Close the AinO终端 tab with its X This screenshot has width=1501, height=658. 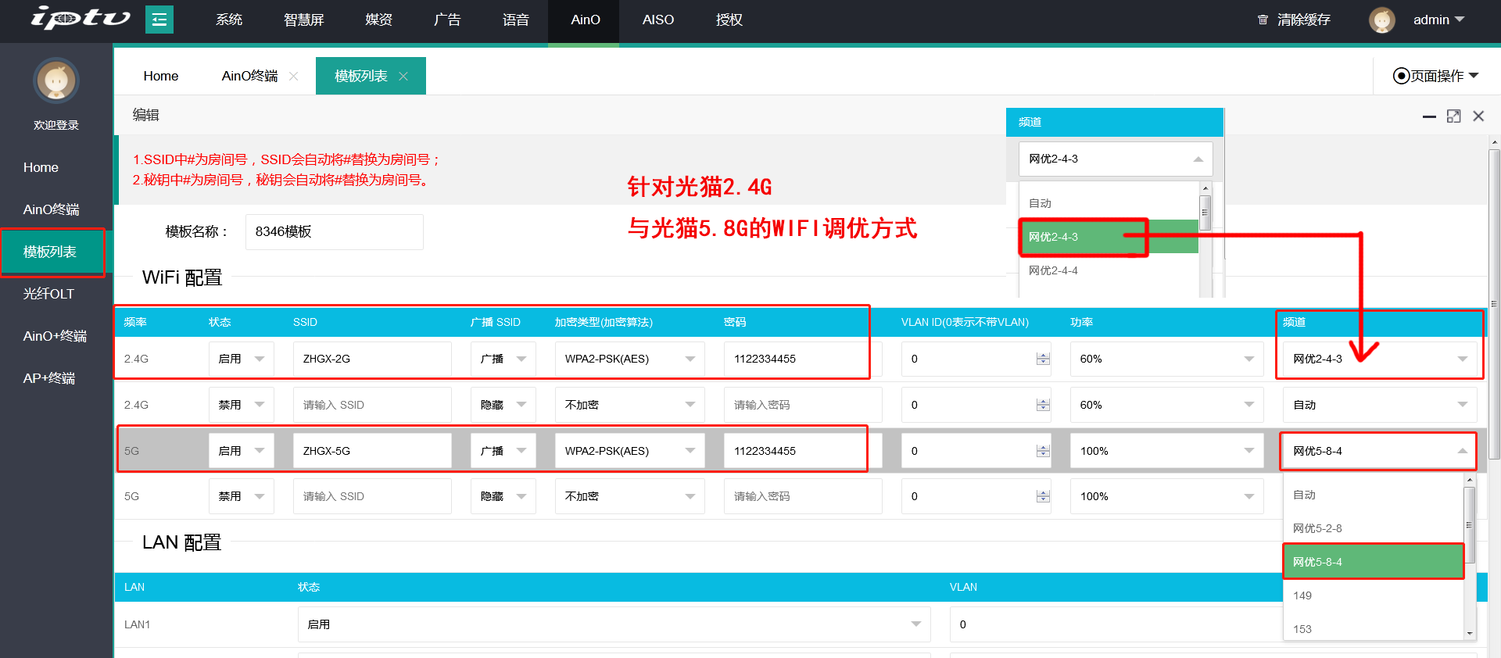pyautogui.click(x=294, y=76)
